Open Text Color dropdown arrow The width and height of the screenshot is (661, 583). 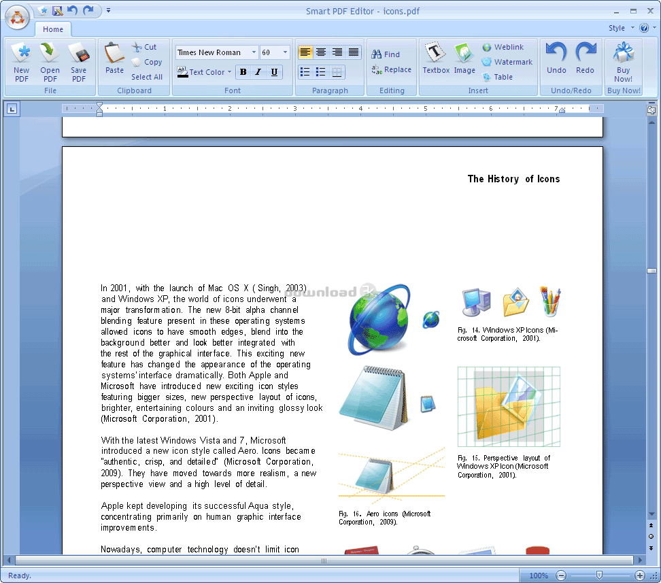point(229,72)
